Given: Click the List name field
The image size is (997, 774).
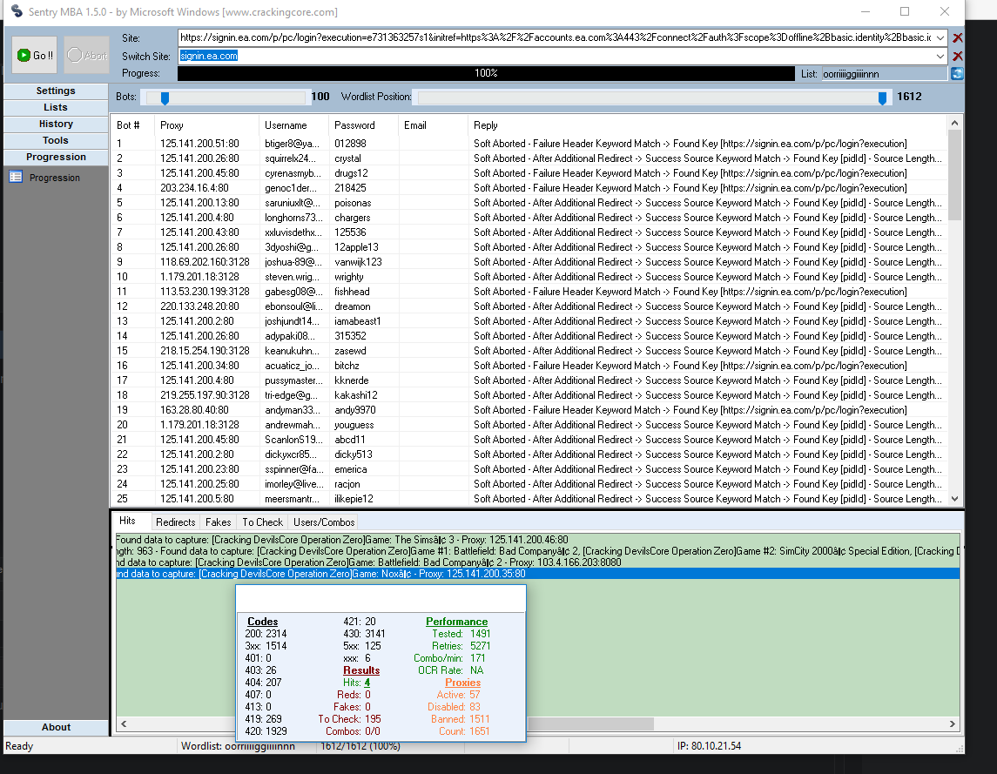Looking at the screenshot, I should [x=885, y=74].
